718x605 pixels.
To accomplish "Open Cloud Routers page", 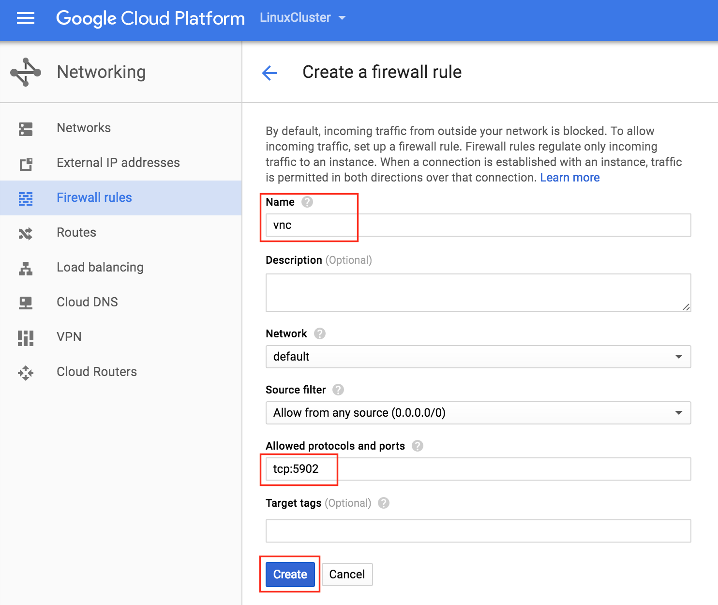I will [x=121, y=372].
